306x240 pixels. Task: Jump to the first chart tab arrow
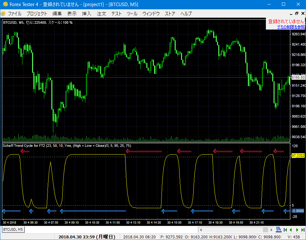pyautogui.click(x=285, y=230)
